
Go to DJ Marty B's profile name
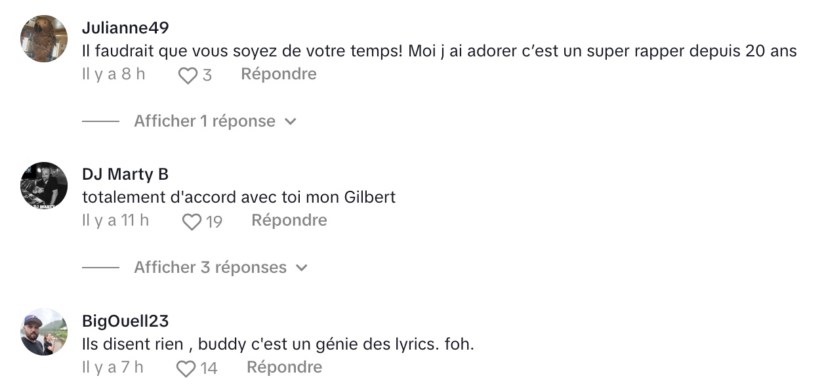[x=125, y=174]
